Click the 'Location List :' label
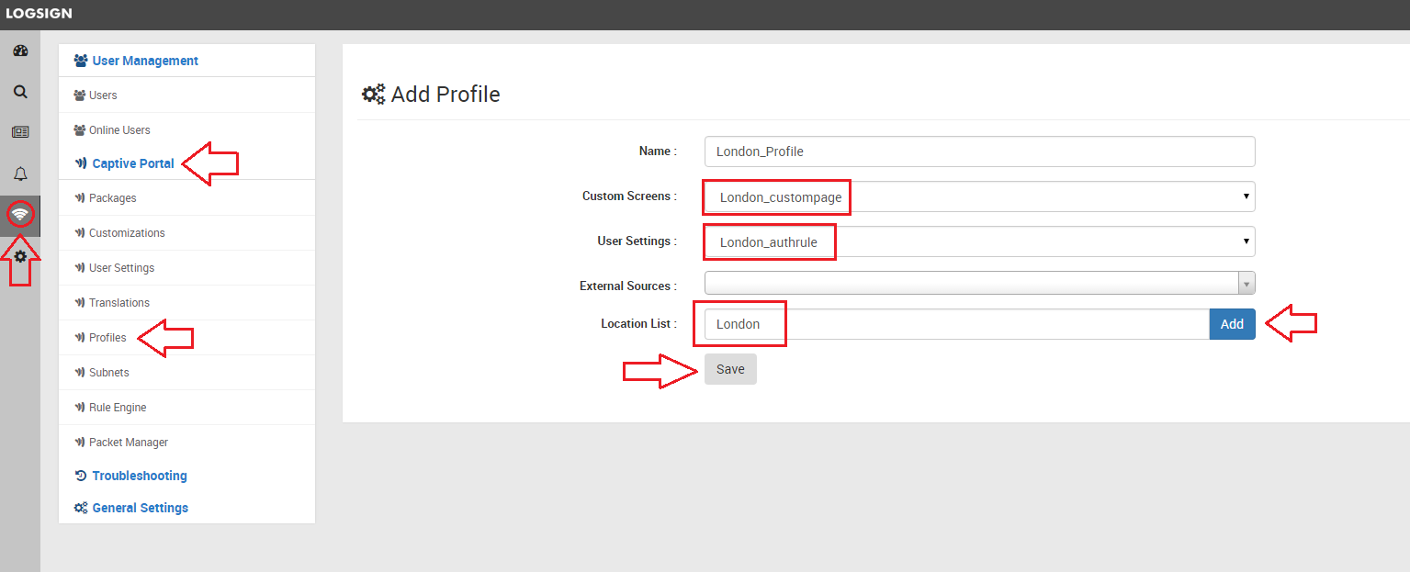 [x=638, y=324]
